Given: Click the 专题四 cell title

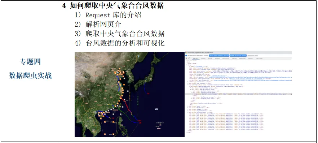Looking at the screenshot, I should [x=30, y=61].
